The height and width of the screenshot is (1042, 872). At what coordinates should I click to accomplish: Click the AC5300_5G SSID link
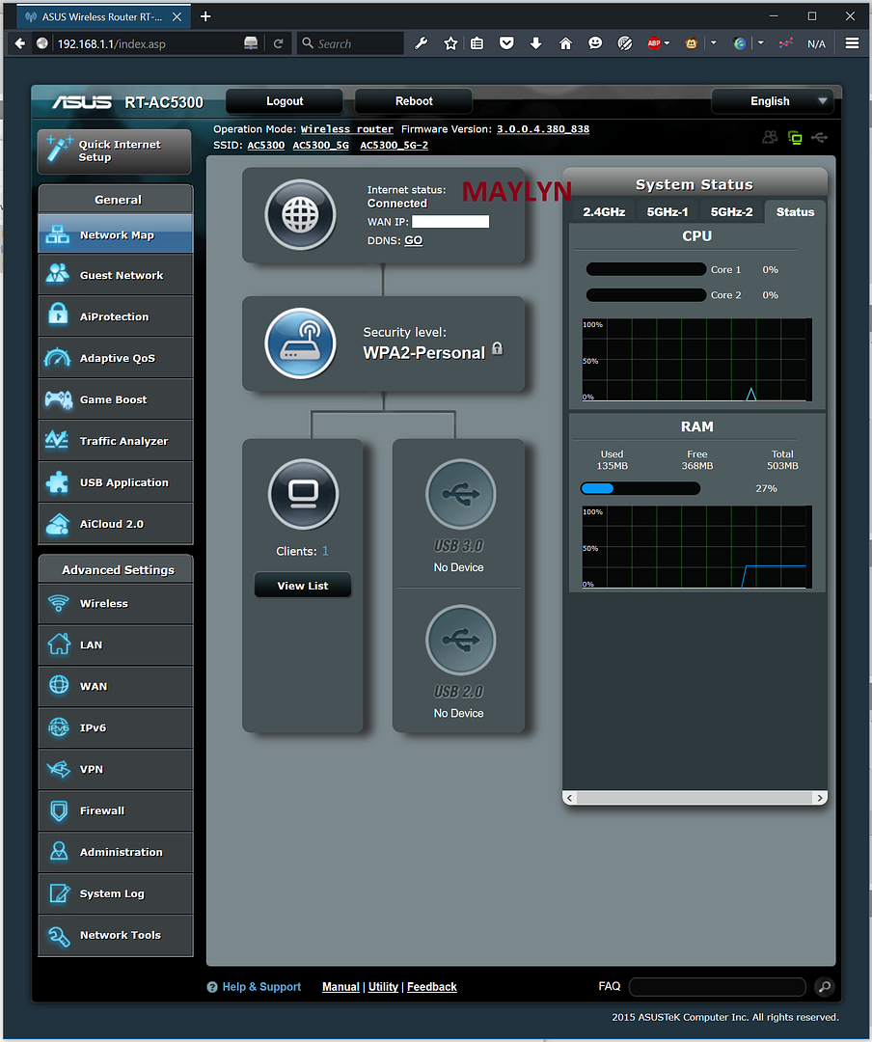tap(320, 145)
